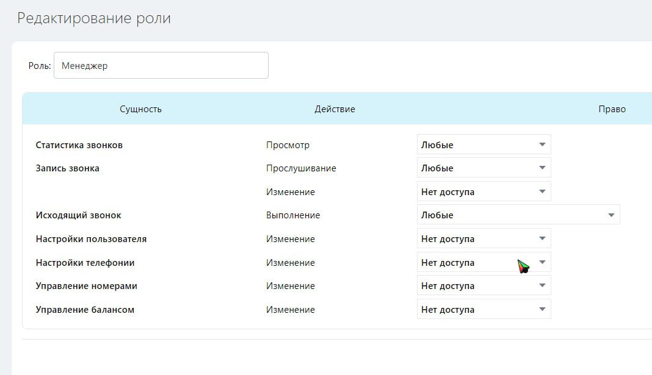Click the Действие column header

click(335, 109)
